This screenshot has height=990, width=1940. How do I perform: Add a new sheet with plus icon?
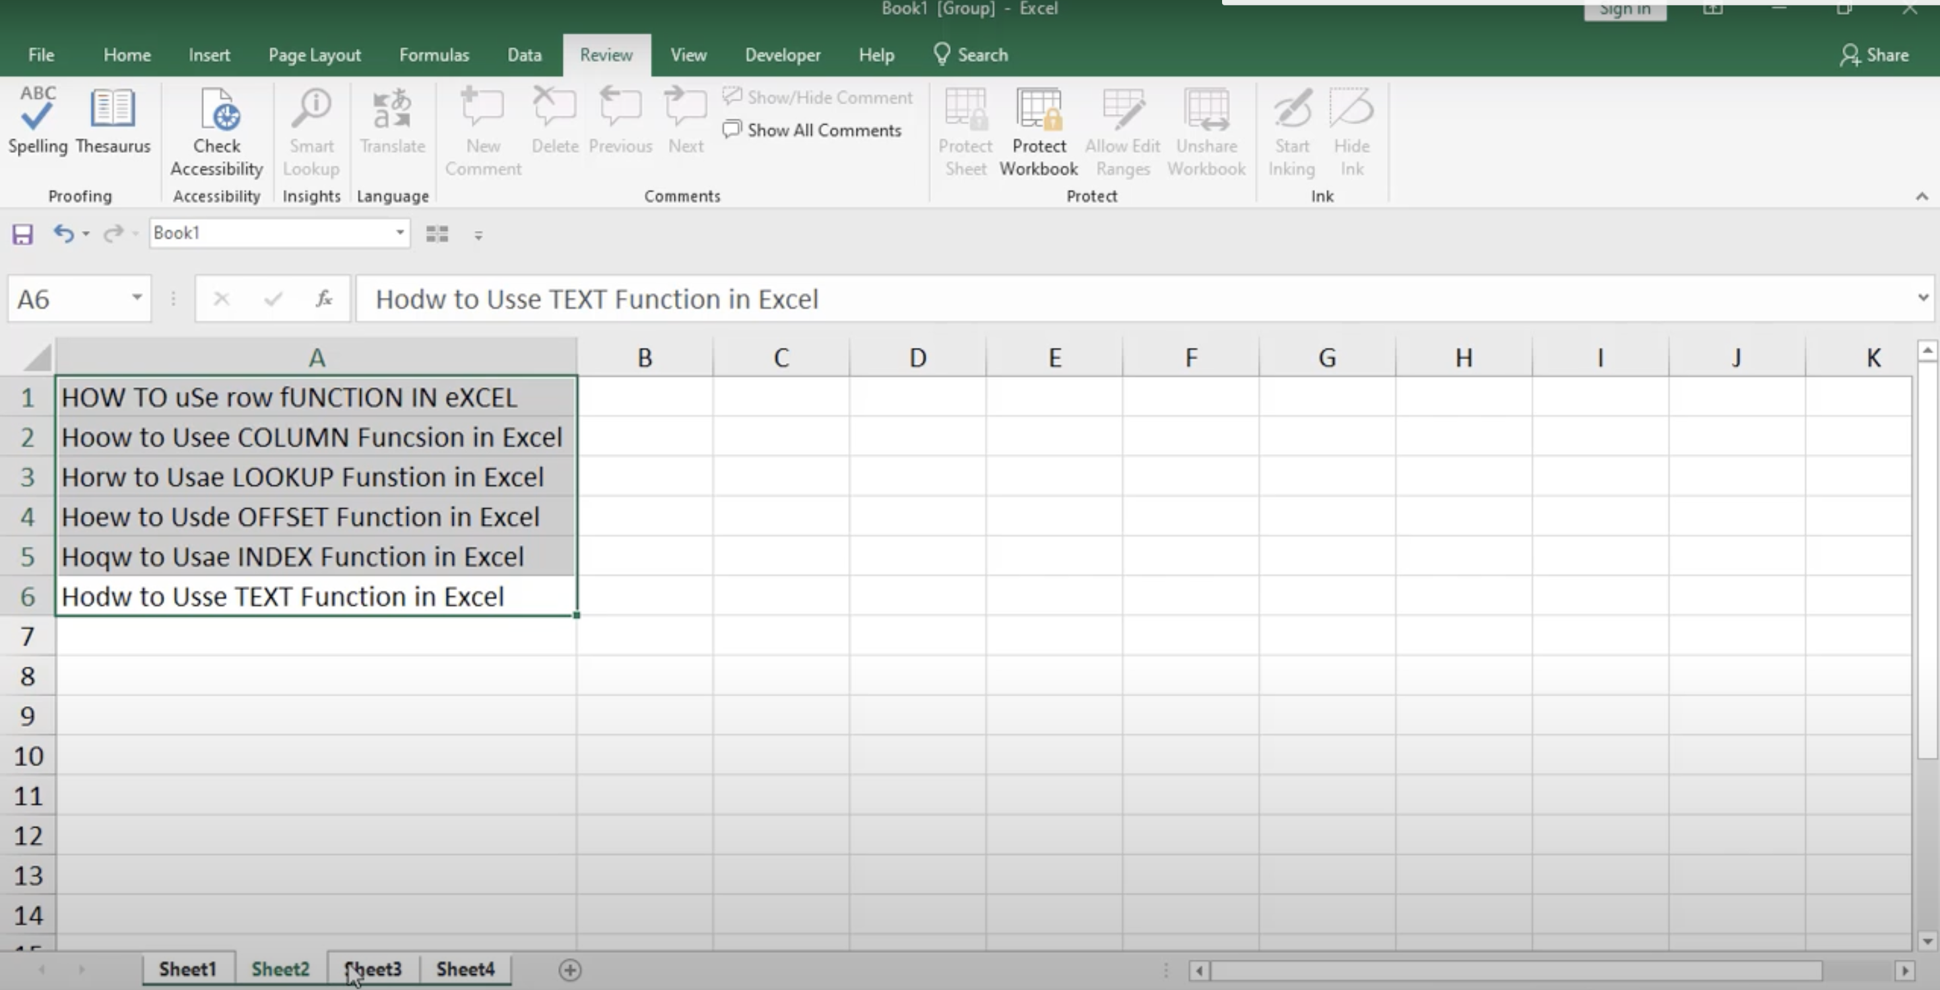(570, 970)
